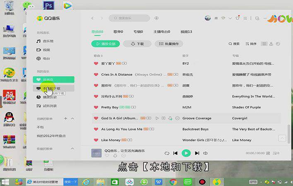
Task: Open artist Backstreet Boys
Action: [195, 129]
